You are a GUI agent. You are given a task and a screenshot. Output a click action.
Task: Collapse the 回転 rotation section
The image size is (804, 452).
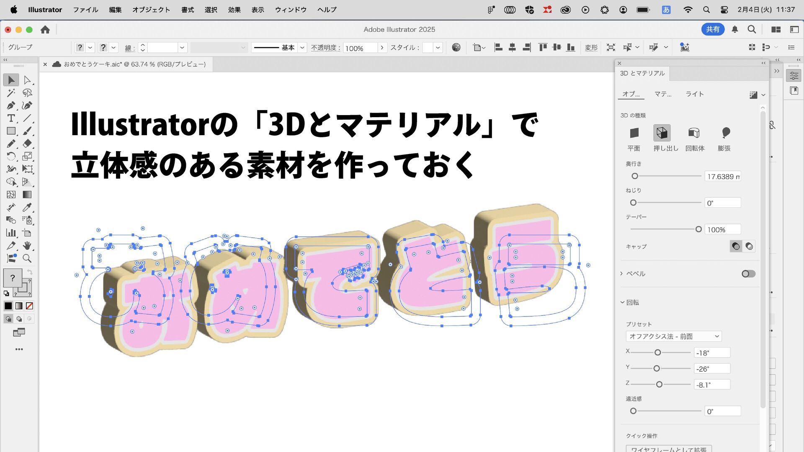(x=622, y=303)
